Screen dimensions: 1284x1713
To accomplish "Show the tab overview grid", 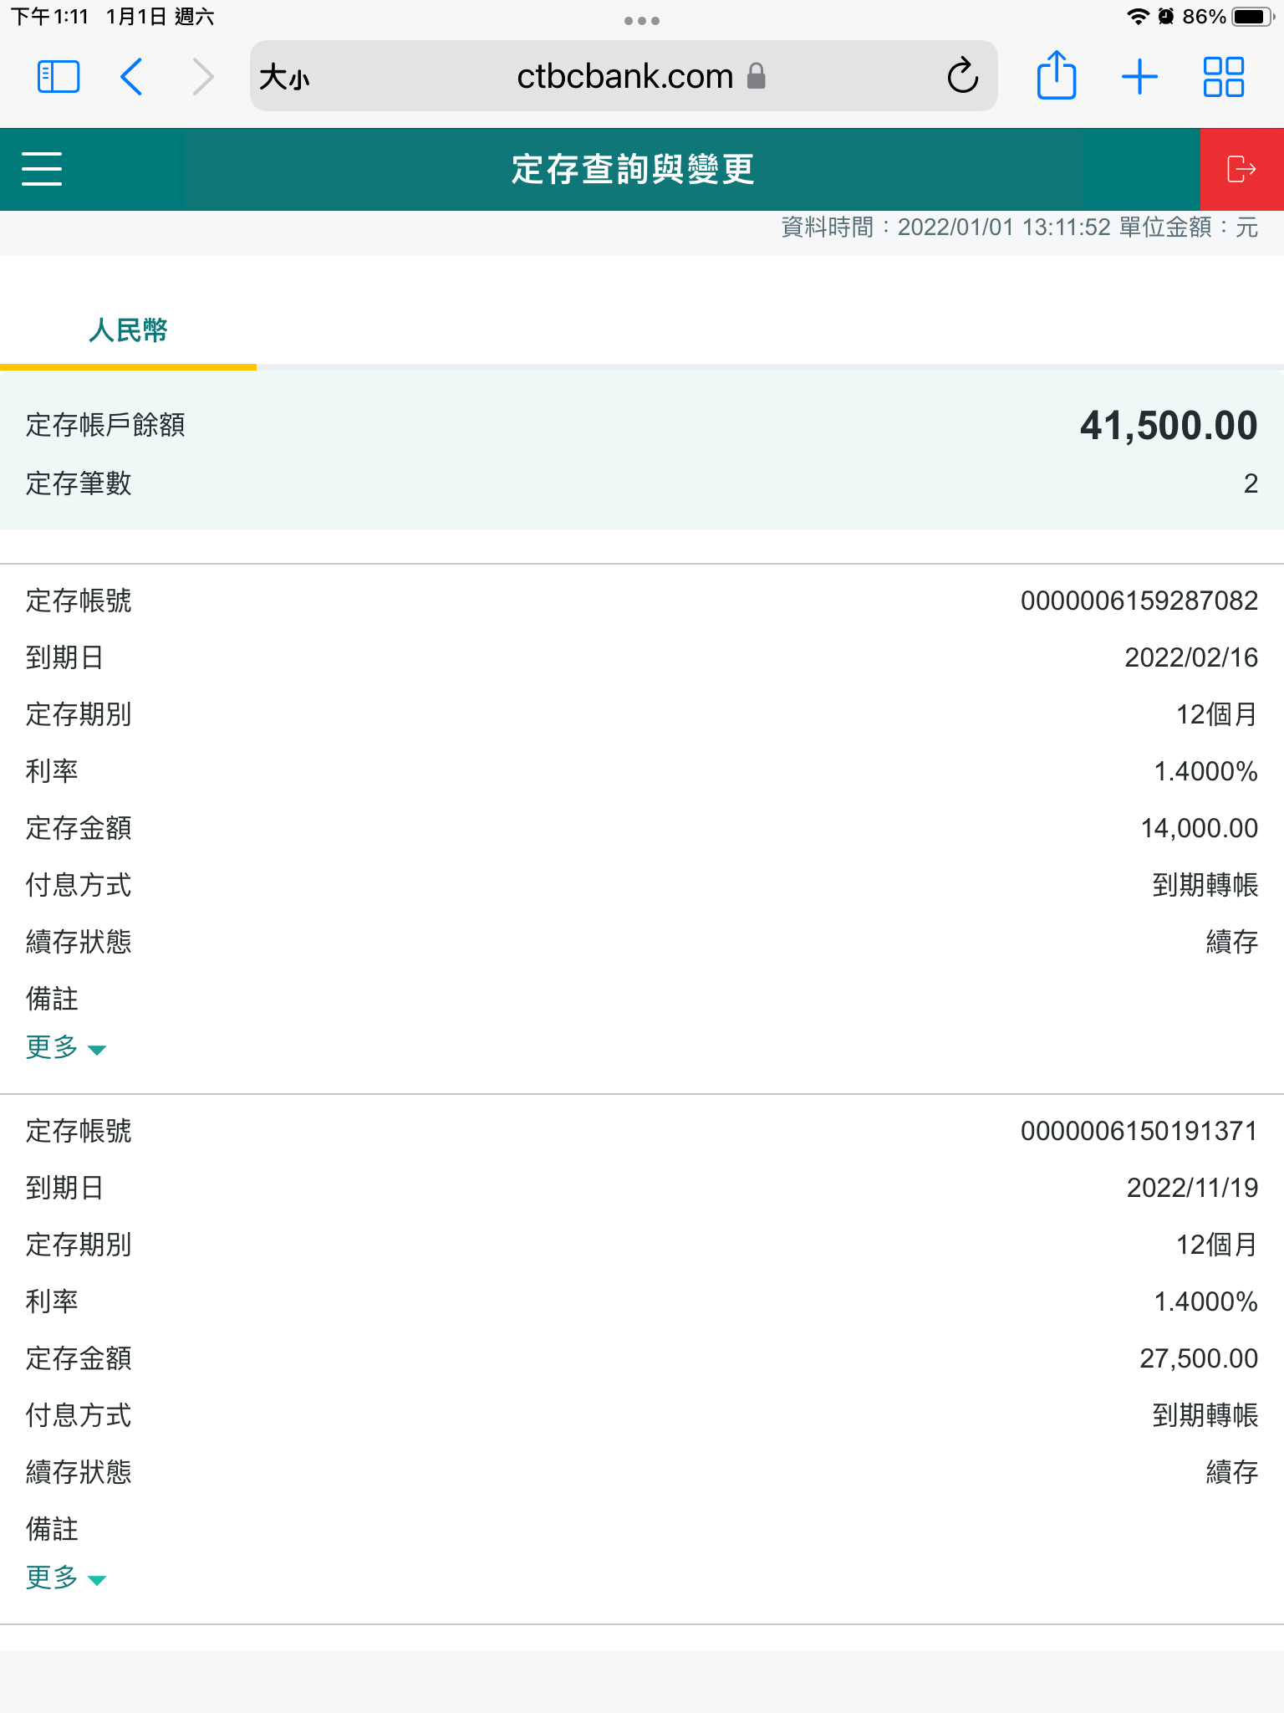I will pyautogui.click(x=1223, y=77).
